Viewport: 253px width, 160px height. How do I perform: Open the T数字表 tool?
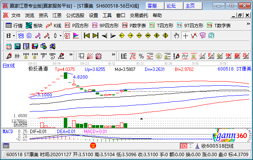(219, 26)
